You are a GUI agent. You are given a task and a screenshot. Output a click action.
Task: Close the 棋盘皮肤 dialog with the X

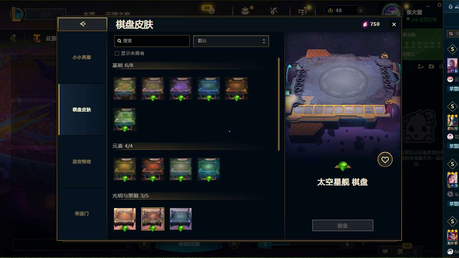(x=394, y=24)
